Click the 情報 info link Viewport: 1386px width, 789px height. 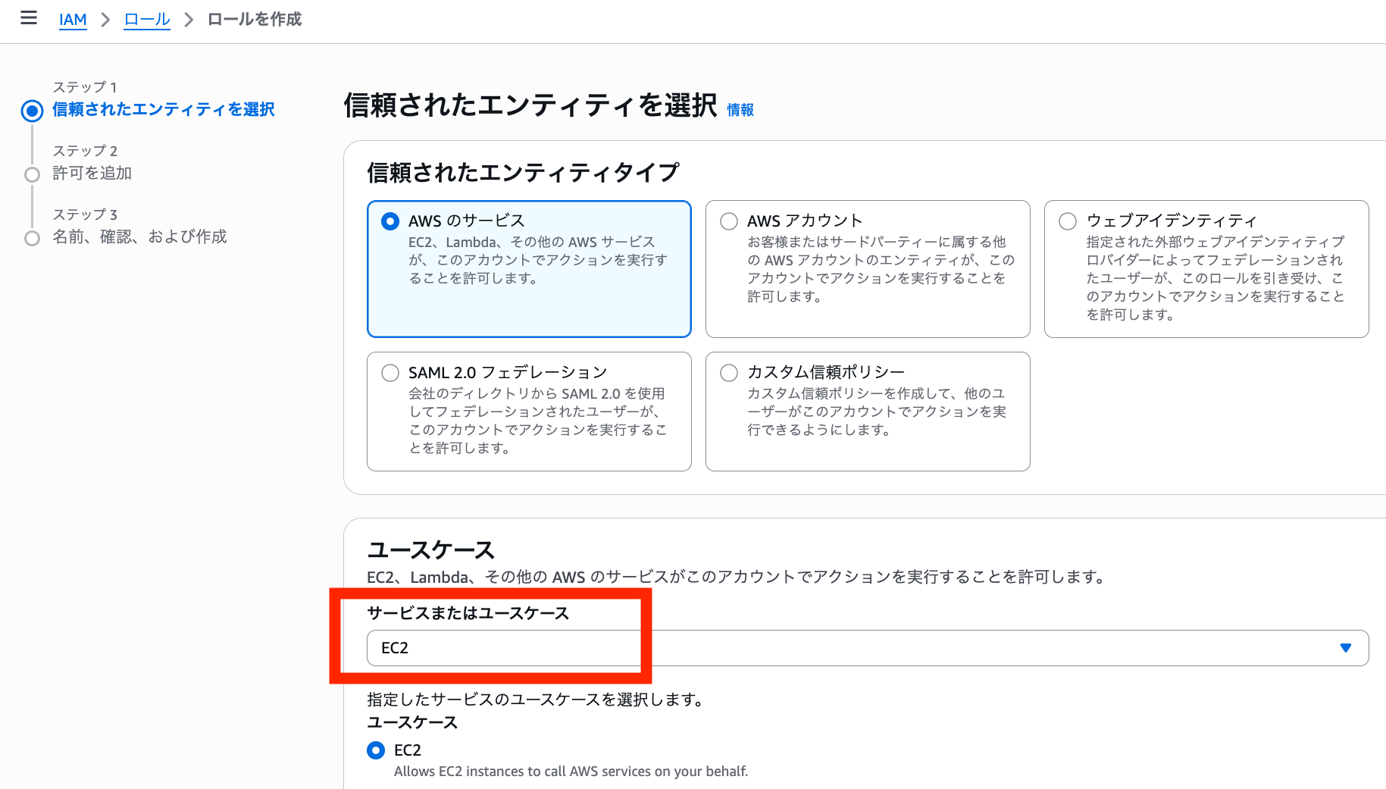[740, 110]
